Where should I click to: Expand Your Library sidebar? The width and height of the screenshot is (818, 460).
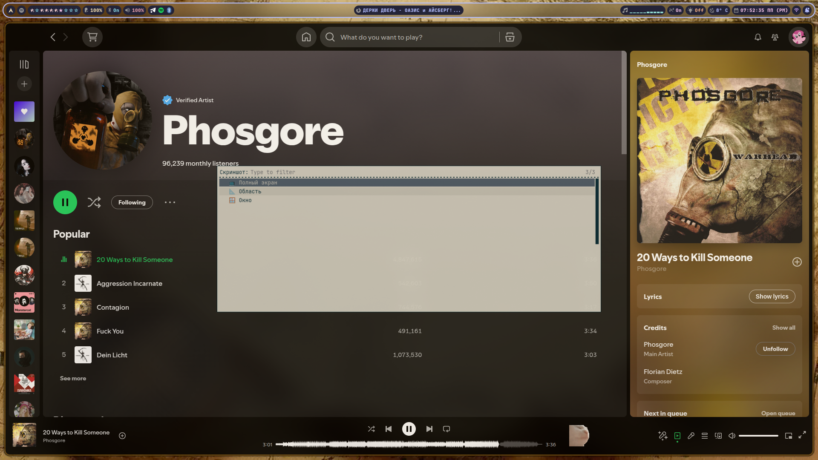24,64
